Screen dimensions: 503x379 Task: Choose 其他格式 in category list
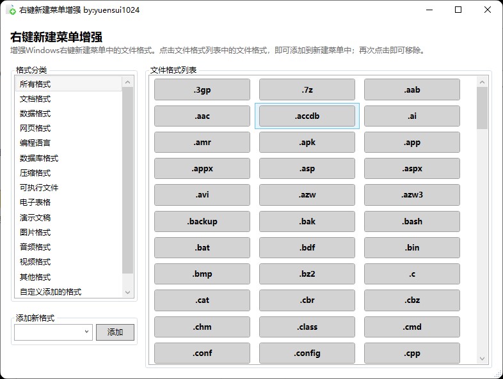click(68, 277)
